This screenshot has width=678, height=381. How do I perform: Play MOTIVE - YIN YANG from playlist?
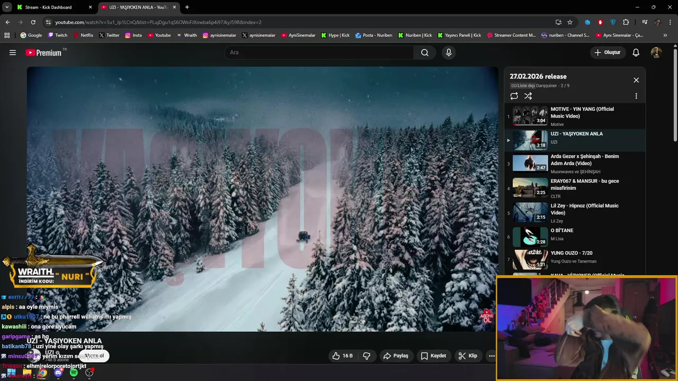click(x=575, y=116)
